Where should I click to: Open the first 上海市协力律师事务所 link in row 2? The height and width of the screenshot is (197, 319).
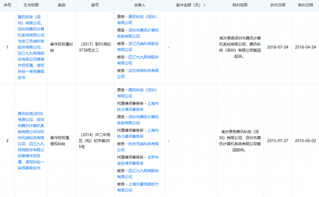point(153,104)
